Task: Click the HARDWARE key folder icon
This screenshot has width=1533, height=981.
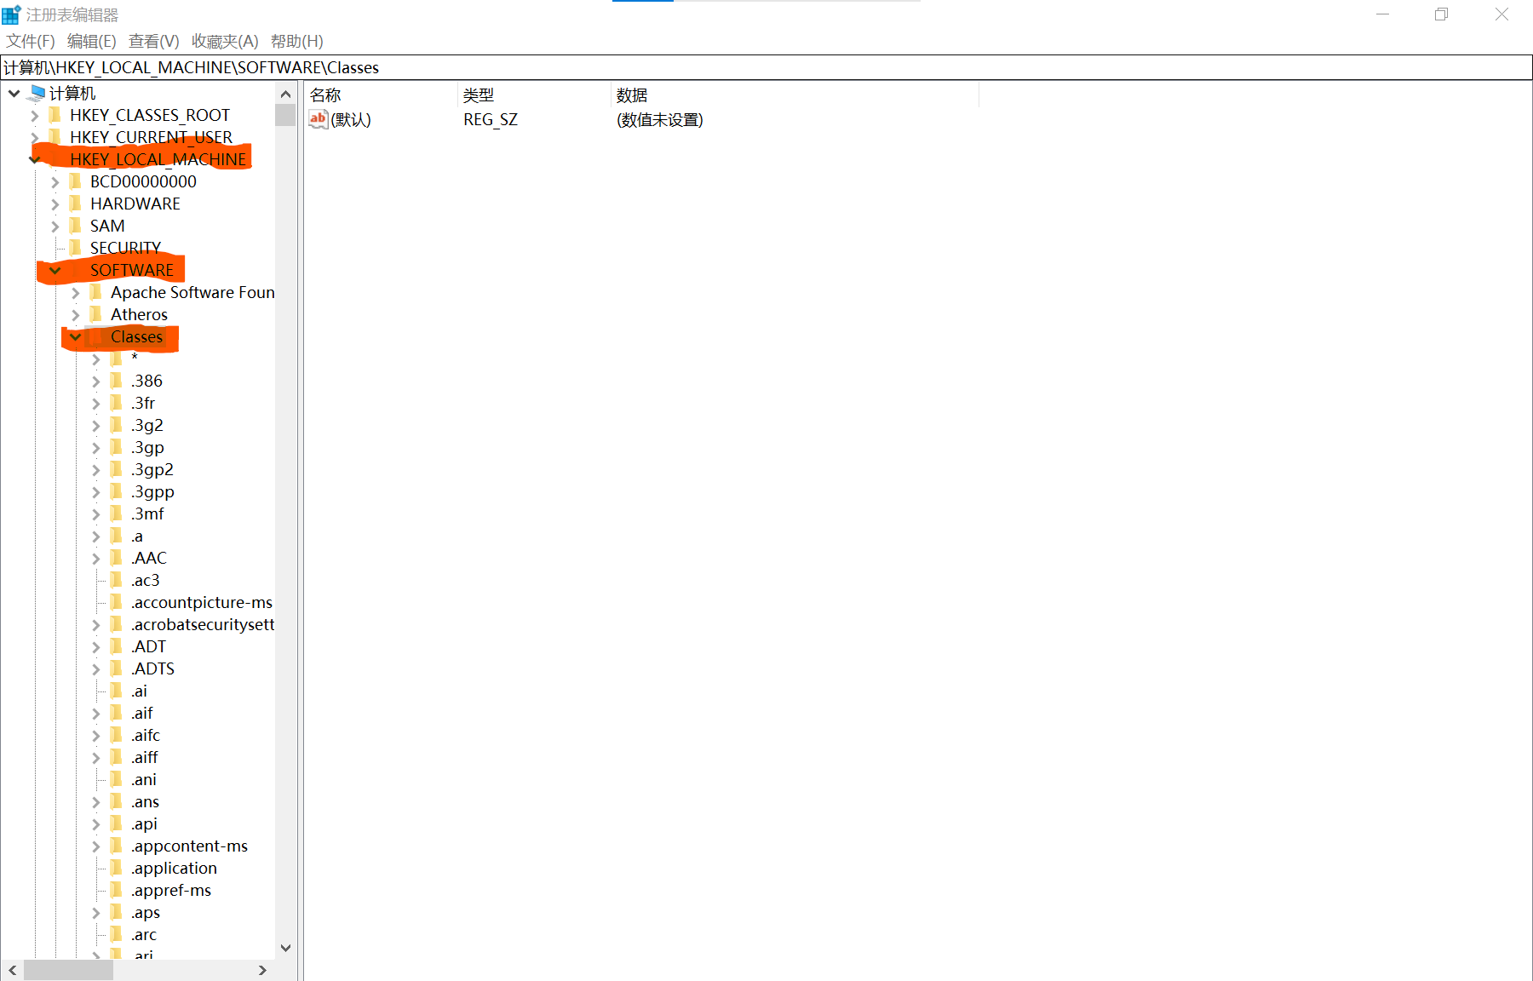Action: coord(76,204)
